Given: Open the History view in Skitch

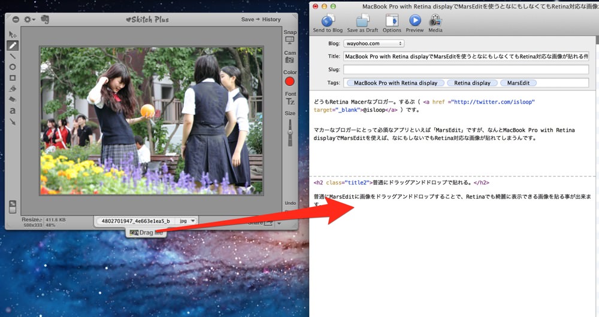Looking at the screenshot, I should coord(271,20).
